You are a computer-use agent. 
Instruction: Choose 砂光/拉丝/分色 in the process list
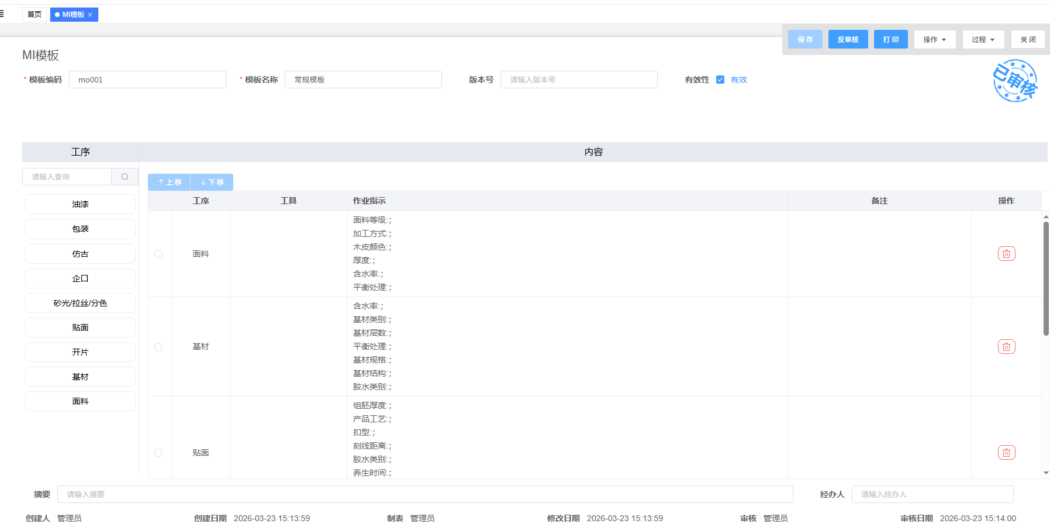tap(80, 303)
